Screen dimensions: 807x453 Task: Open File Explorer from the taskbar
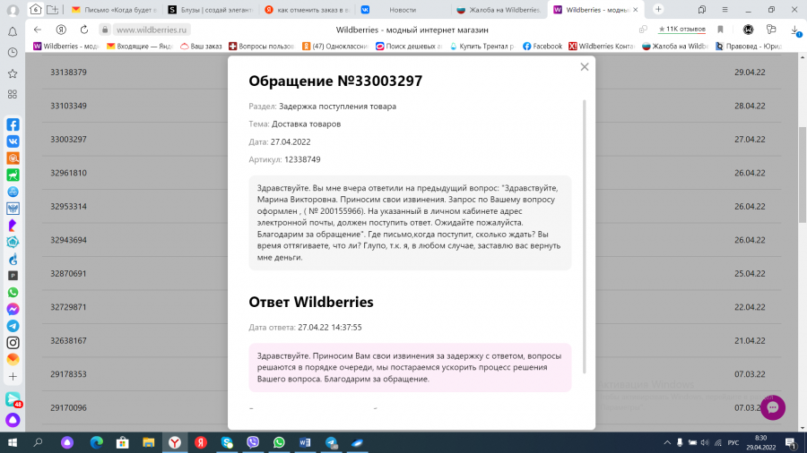148,443
